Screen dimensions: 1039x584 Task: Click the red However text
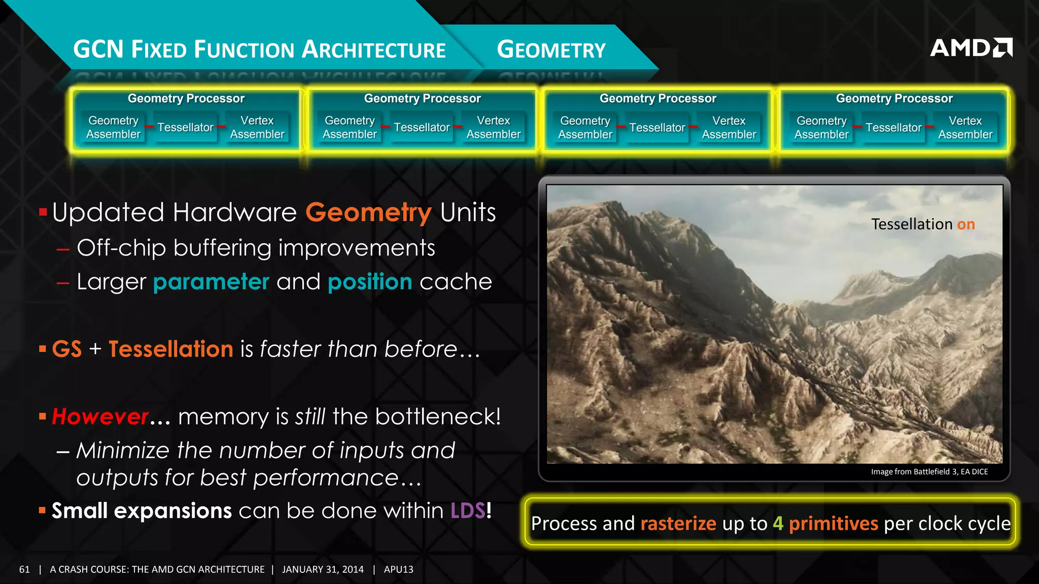(x=100, y=417)
